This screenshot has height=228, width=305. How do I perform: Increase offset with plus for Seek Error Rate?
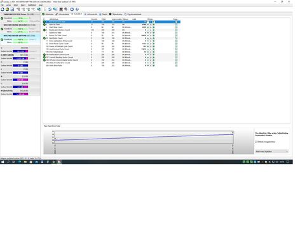(x=154, y=33)
